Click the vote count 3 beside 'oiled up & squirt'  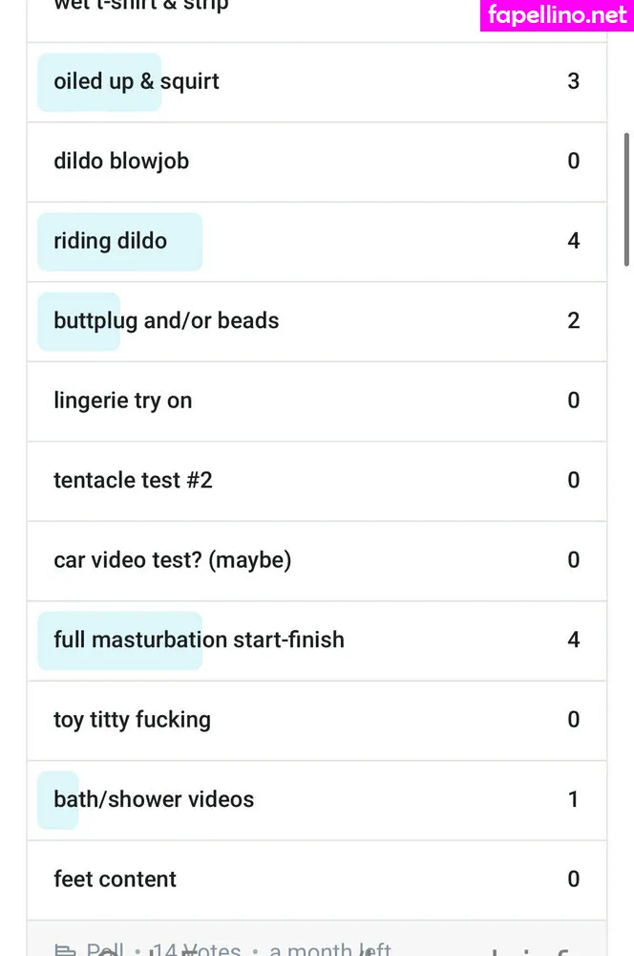(x=573, y=81)
